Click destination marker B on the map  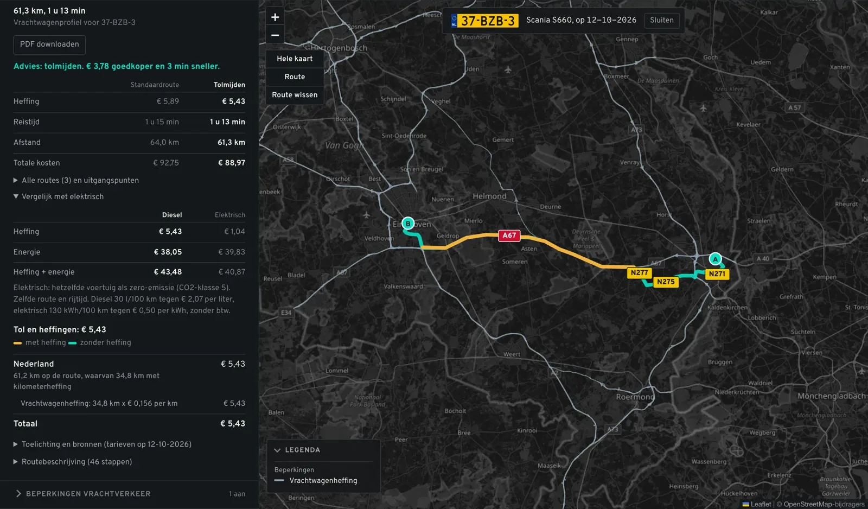408,223
